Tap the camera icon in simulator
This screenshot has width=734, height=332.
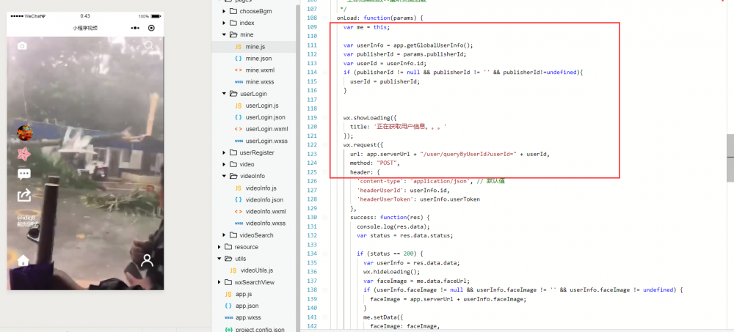click(22, 46)
